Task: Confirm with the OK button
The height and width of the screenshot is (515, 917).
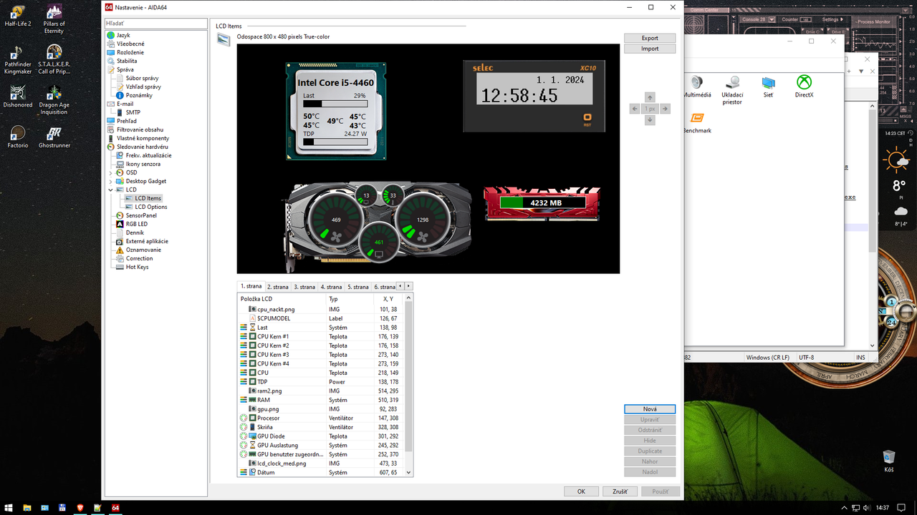Action: pos(581,491)
